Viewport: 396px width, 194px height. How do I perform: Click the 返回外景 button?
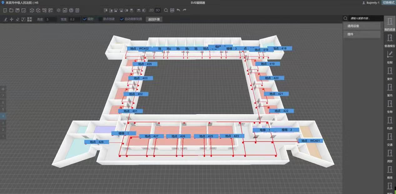(154, 19)
